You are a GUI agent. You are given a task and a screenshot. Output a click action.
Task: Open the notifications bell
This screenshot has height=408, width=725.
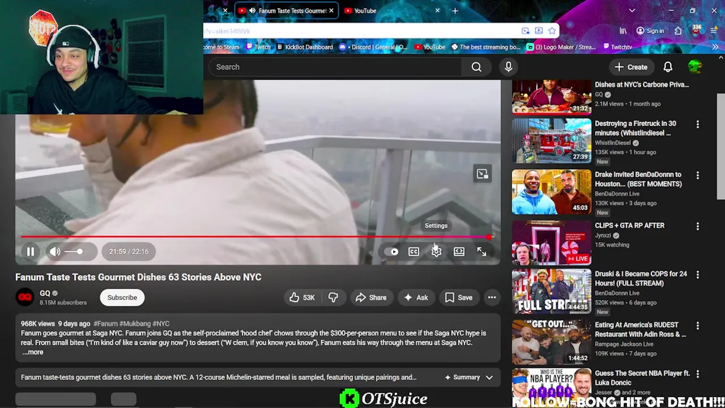tap(668, 67)
